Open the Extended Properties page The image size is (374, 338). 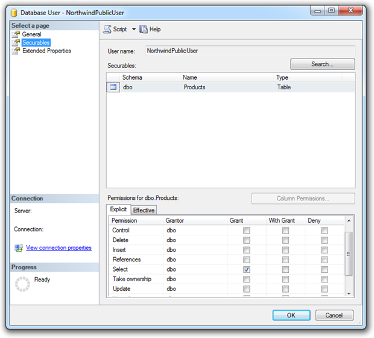pyautogui.click(x=46, y=51)
